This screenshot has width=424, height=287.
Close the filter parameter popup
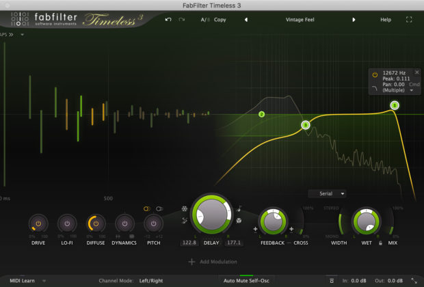[416, 72]
